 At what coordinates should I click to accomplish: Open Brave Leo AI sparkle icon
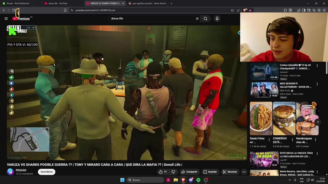click(314, 10)
